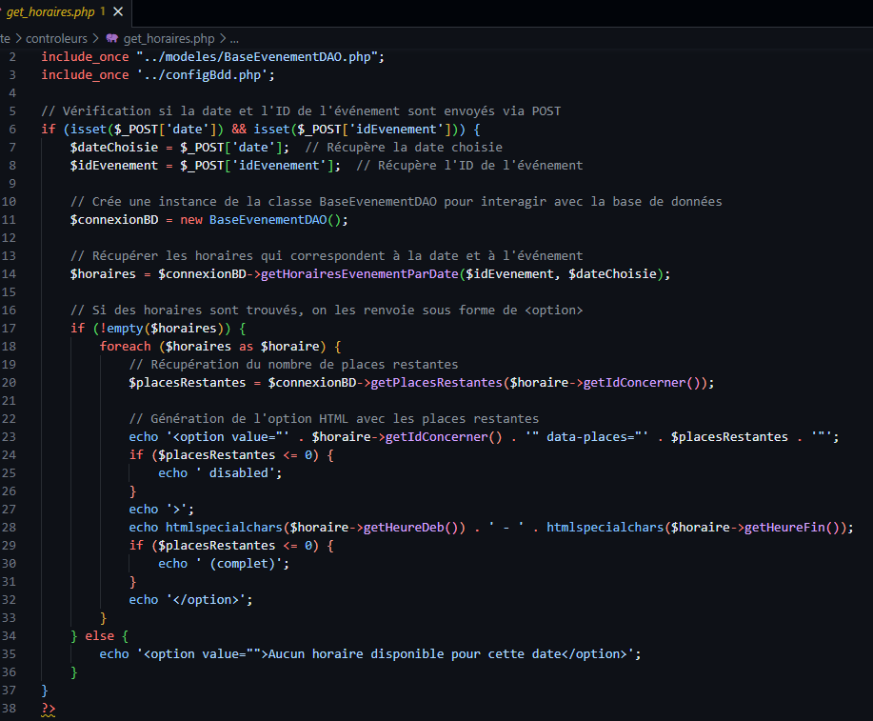873x721 pixels.
Task: Click the problem count badge on the tab
Action: click(102, 12)
